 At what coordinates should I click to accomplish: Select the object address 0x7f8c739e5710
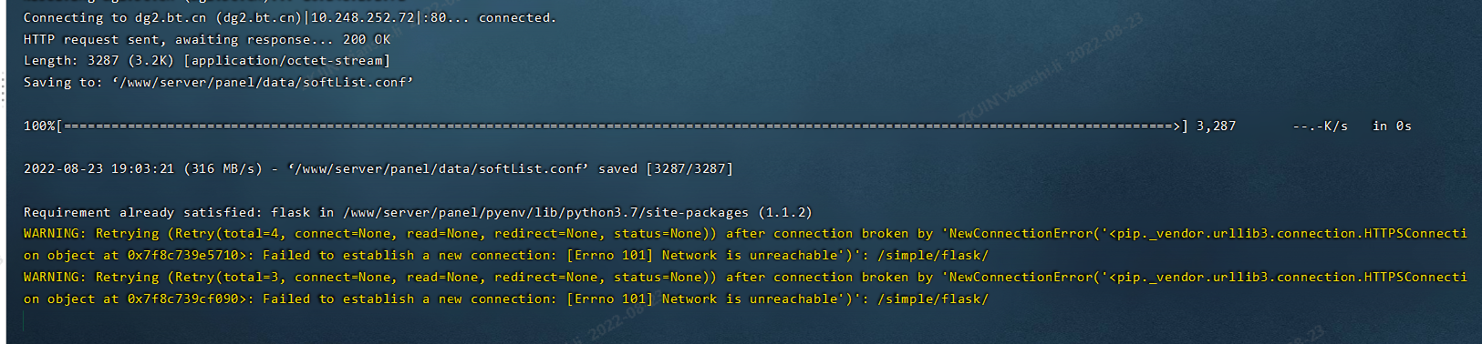point(182,256)
